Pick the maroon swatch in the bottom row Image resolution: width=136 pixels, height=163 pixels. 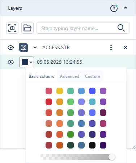[49, 145]
